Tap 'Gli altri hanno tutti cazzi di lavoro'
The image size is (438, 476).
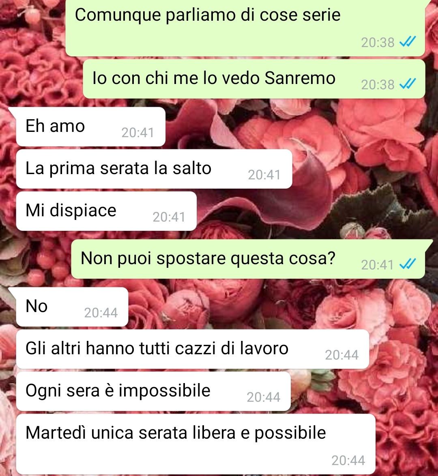(193, 349)
